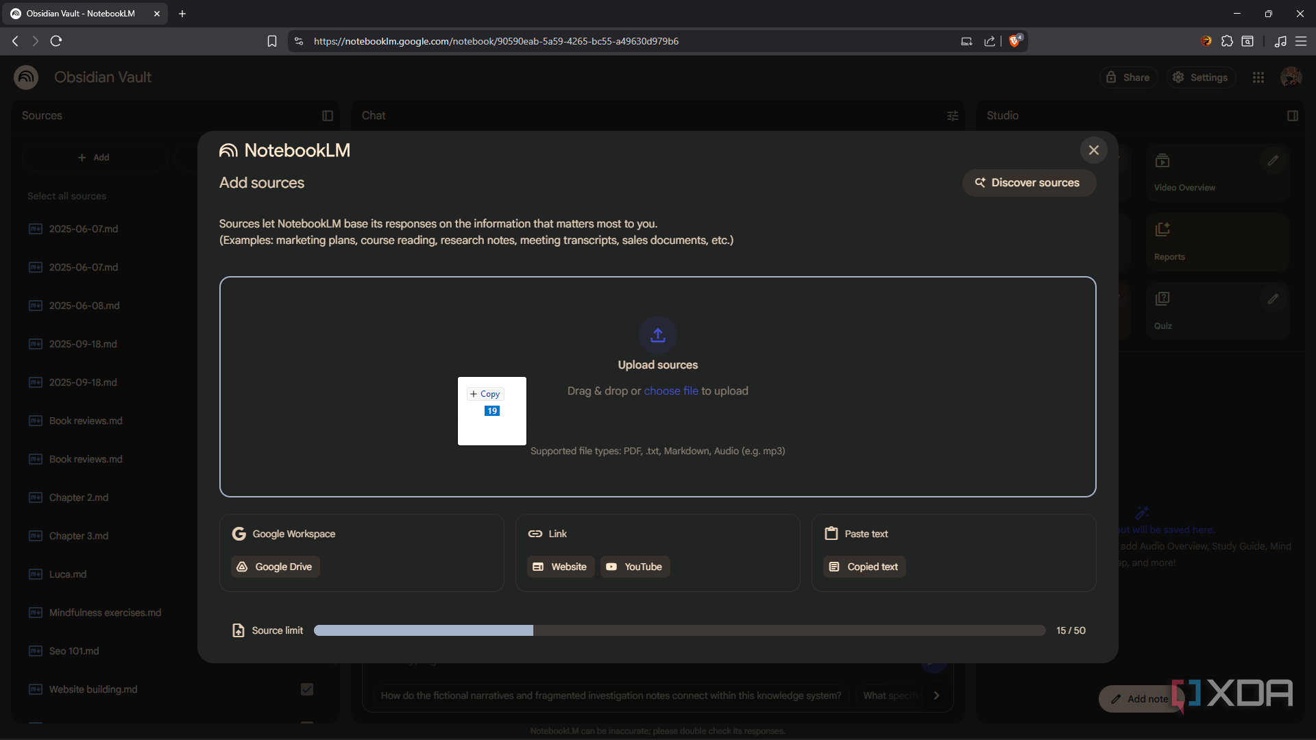Toggle Website building.md source checkbox
Screen dimensions: 1316x740
pyautogui.click(x=307, y=689)
